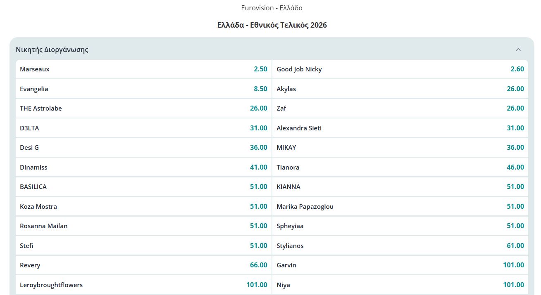The height and width of the screenshot is (295, 541).
Task: Select THE Astrolabe betting option
Action: 143,108
